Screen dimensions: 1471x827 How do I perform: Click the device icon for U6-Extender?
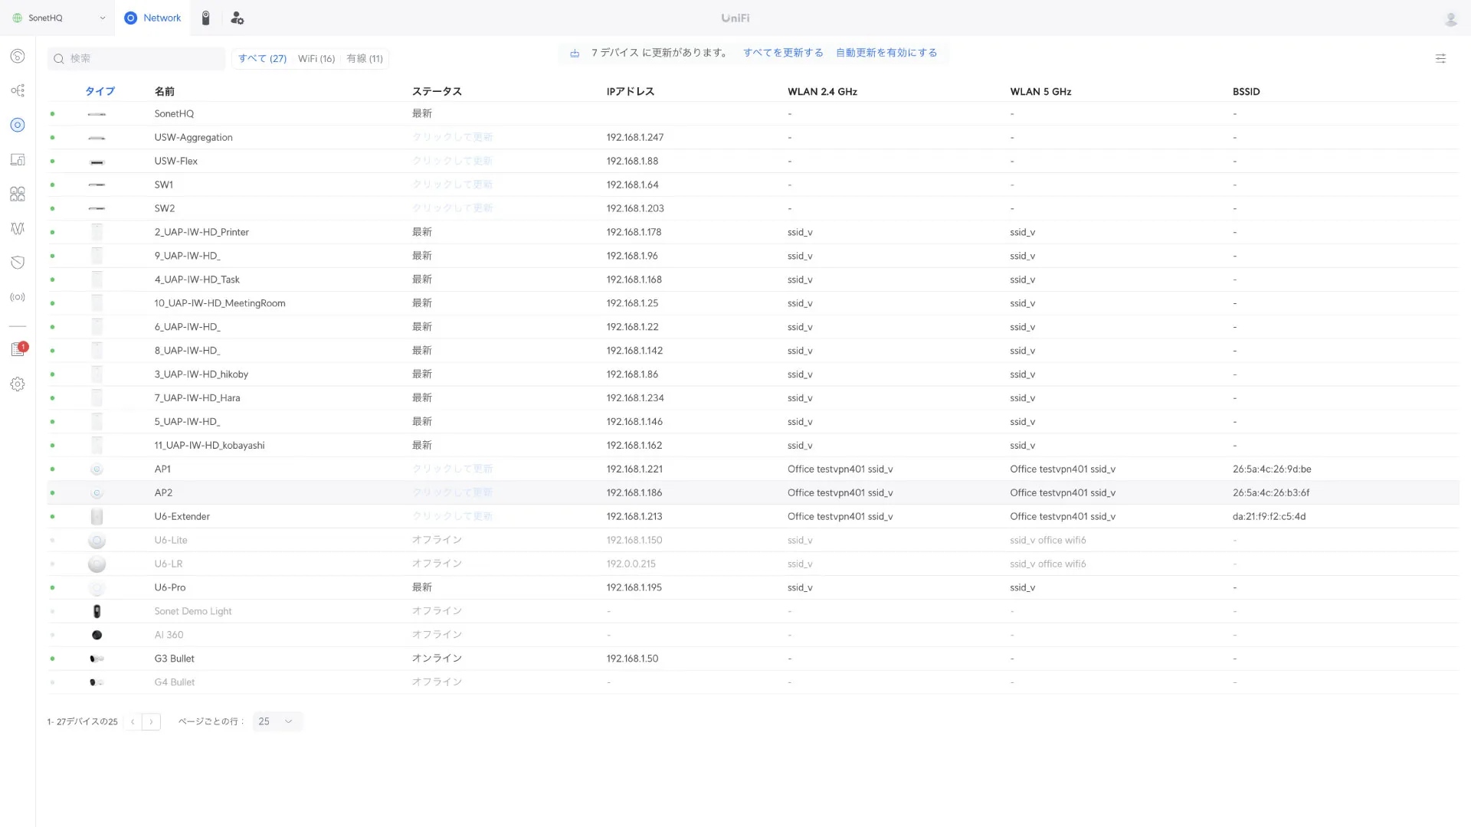[x=97, y=517]
